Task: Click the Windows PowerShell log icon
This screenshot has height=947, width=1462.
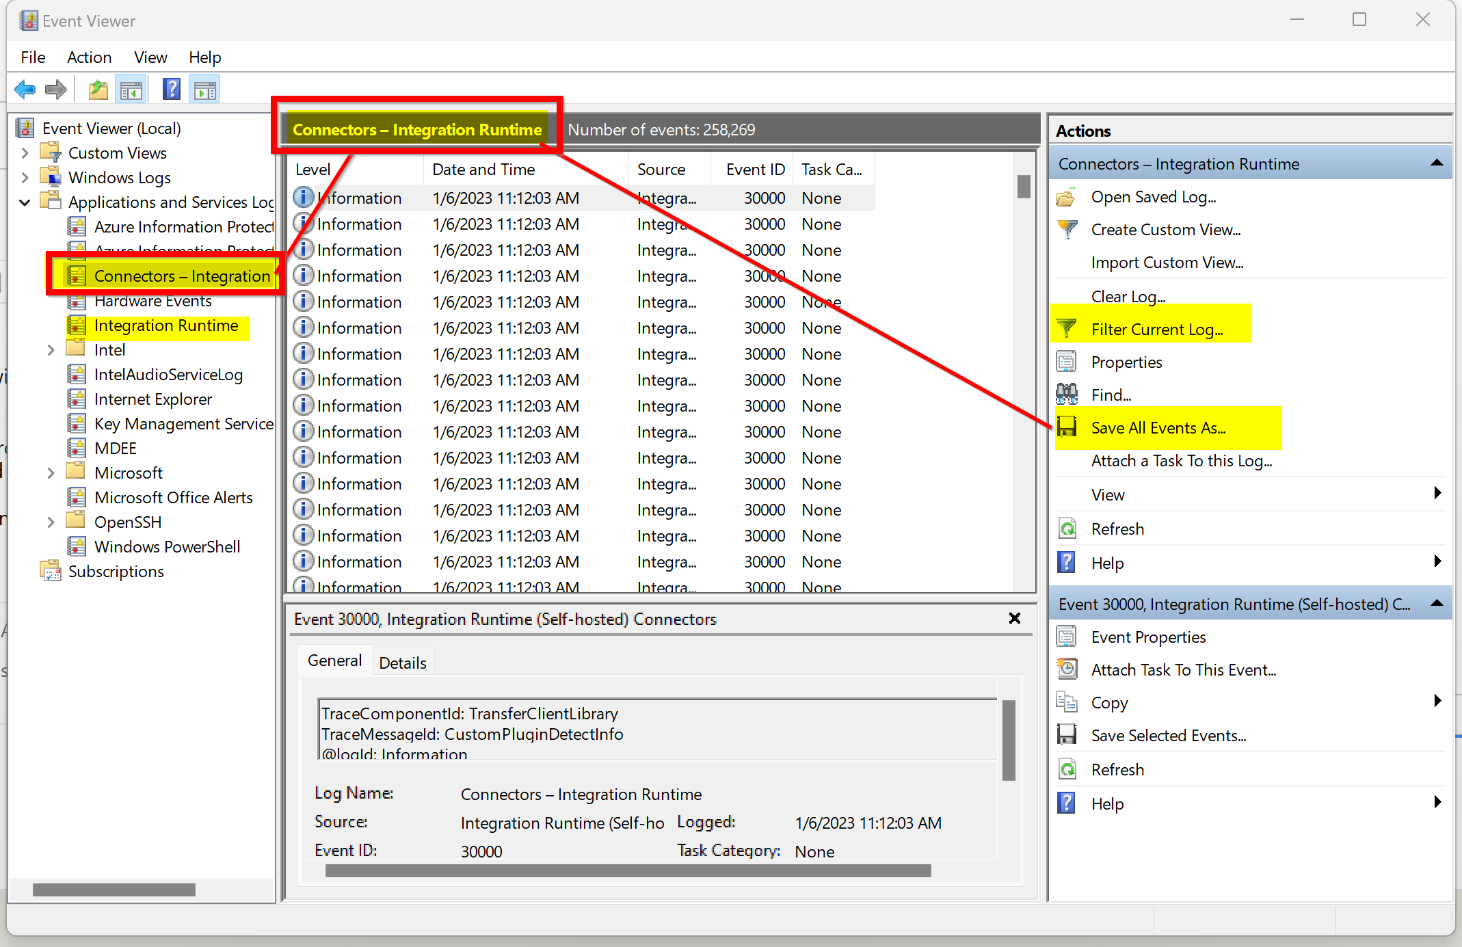Action: [x=77, y=546]
